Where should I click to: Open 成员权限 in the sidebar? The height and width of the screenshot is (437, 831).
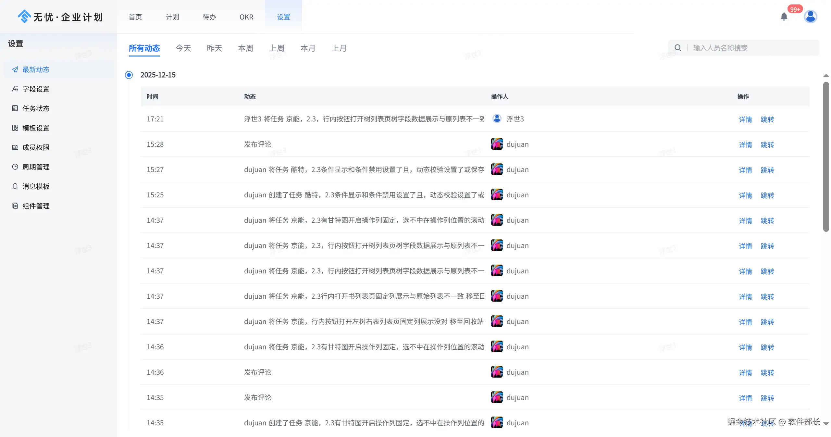coord(36,147)
